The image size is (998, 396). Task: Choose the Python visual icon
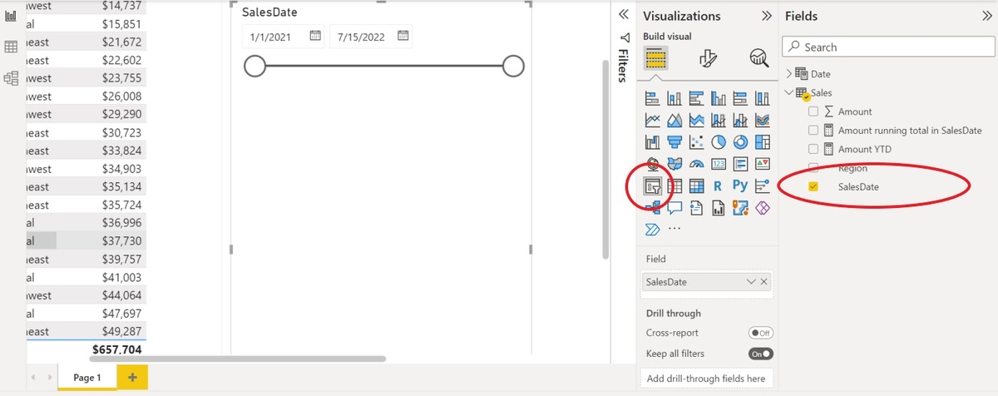coord(740,186)
